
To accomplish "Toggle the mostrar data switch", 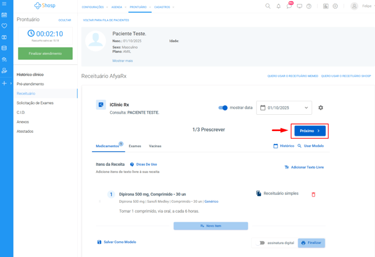I will (223, 108).
